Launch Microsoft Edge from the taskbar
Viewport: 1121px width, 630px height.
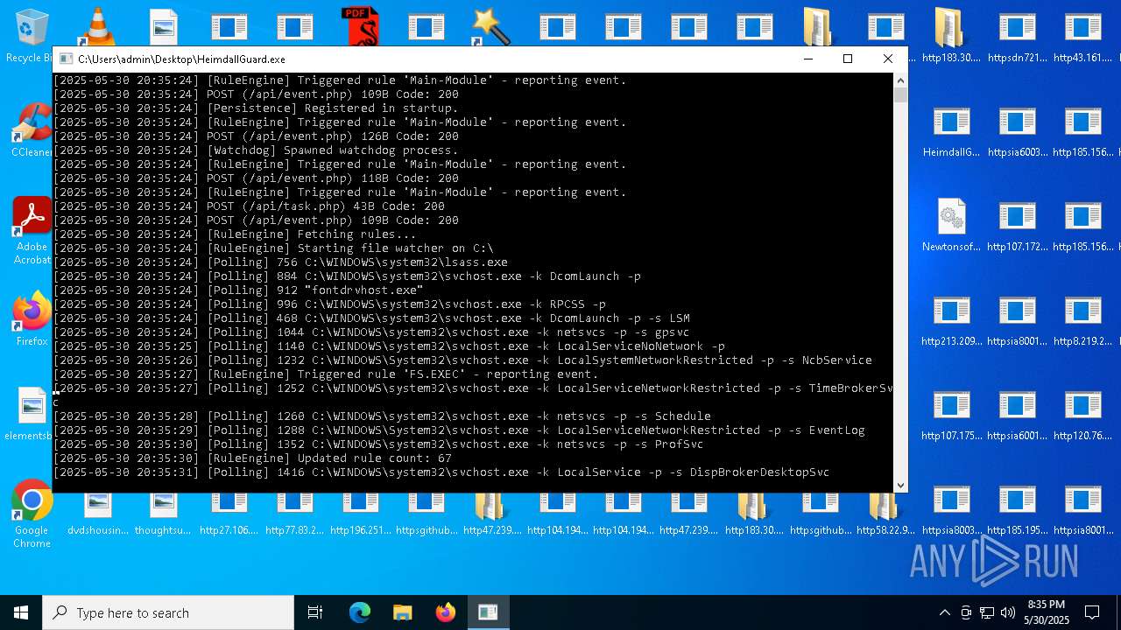[360, 612]
